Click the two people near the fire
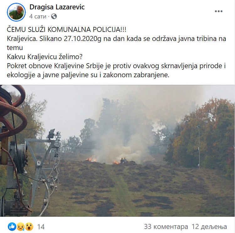This screenshot has width=235, height=233. click(123, 160)
